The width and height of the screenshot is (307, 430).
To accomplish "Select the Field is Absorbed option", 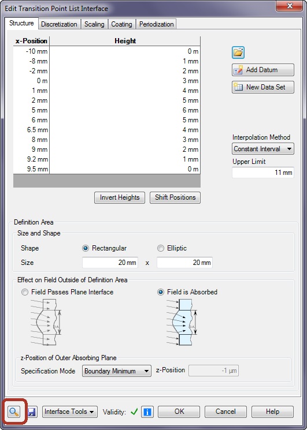I will tap(187, 292).
